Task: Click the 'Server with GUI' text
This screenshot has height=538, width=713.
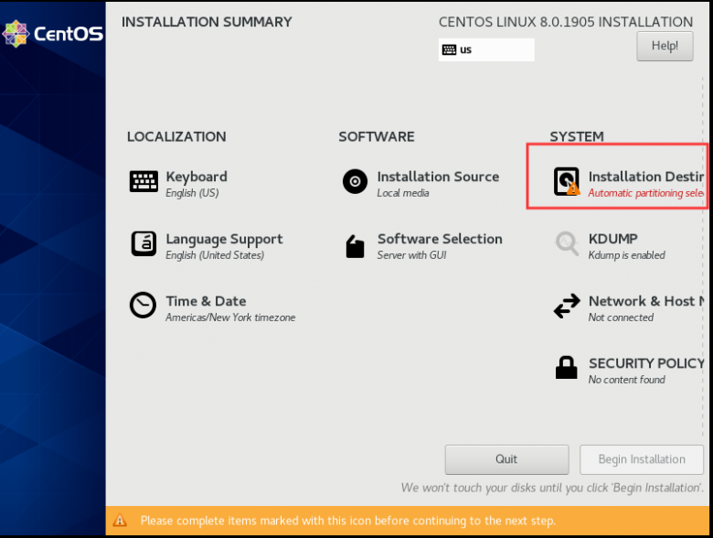Action: (411, 255)
